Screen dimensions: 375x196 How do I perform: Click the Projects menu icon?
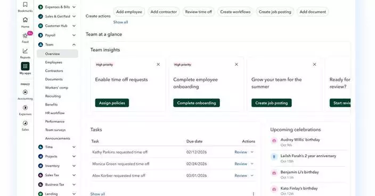pos(40,156)
